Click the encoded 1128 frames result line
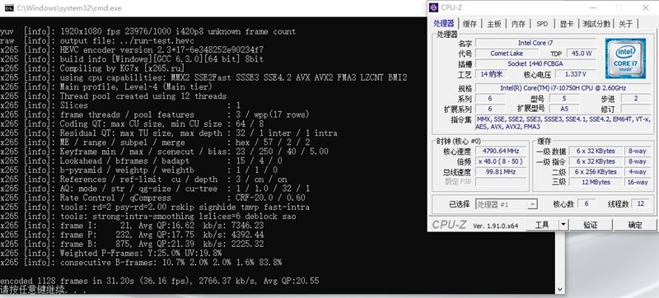Screen dimensions: 659x298 click(159, 281)
